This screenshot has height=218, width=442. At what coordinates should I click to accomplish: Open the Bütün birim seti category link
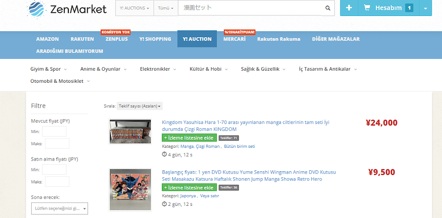[x=239, y=146]
